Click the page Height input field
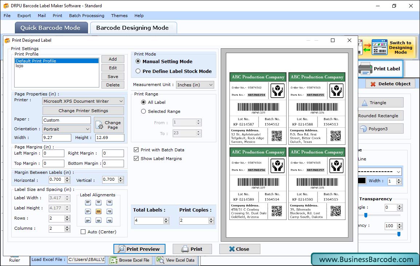 [109, 138]
